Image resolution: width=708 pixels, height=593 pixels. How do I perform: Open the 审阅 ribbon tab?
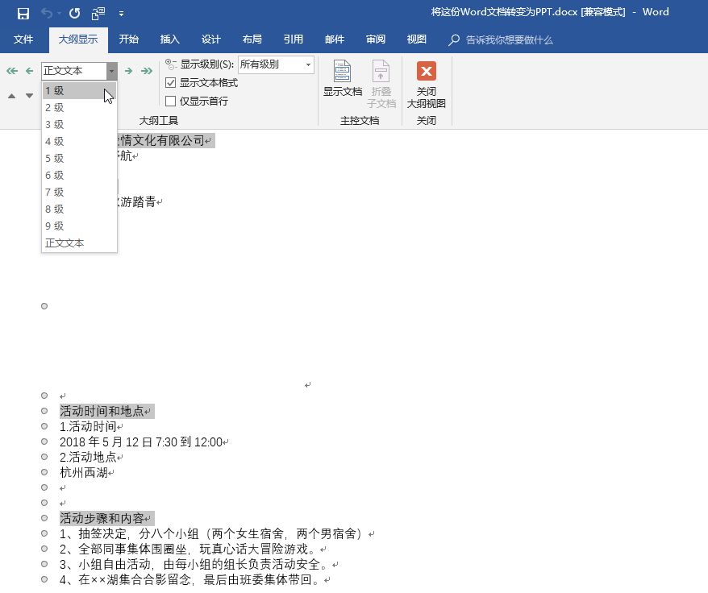pos(376,39)
